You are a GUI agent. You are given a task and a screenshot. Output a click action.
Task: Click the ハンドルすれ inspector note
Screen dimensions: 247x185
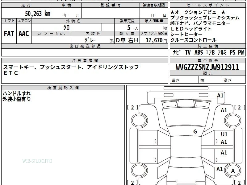pos(17,93)
